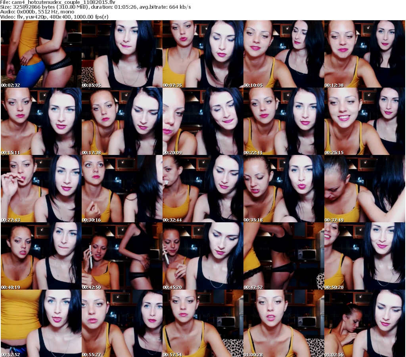
Task: Select the thumbnail stamped 00:27:43
Action: (41, 189)
